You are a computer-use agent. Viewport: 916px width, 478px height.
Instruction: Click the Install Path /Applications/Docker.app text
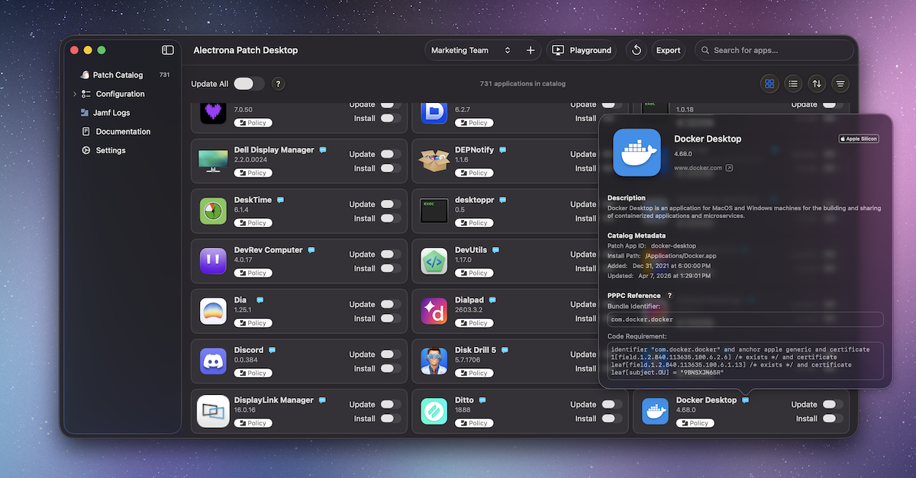(680, 256)
